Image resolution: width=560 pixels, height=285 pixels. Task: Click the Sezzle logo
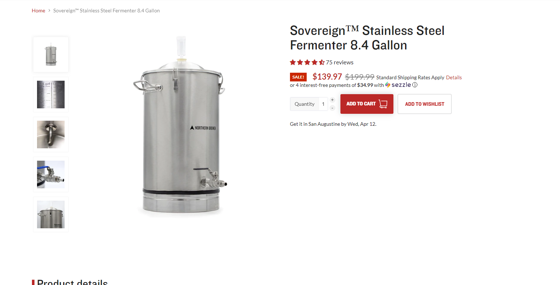(398, 85)
